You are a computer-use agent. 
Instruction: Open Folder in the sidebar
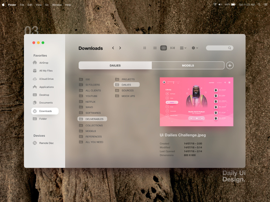click(40, 119)
